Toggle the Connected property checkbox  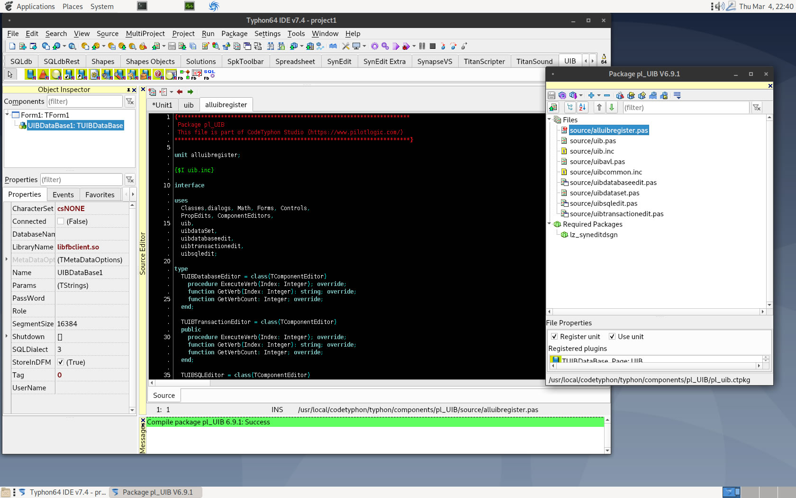61,221
